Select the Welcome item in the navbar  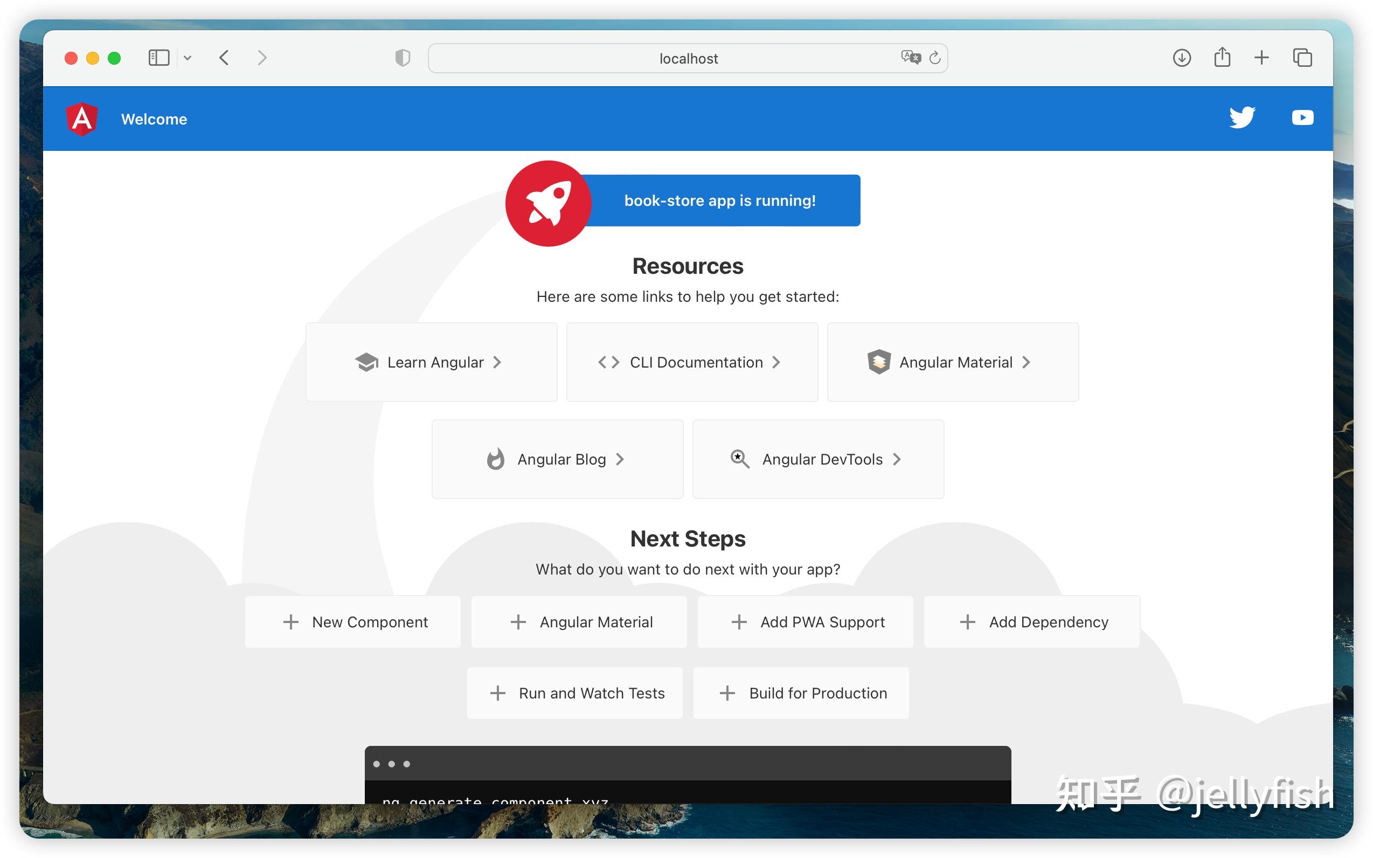154,119
